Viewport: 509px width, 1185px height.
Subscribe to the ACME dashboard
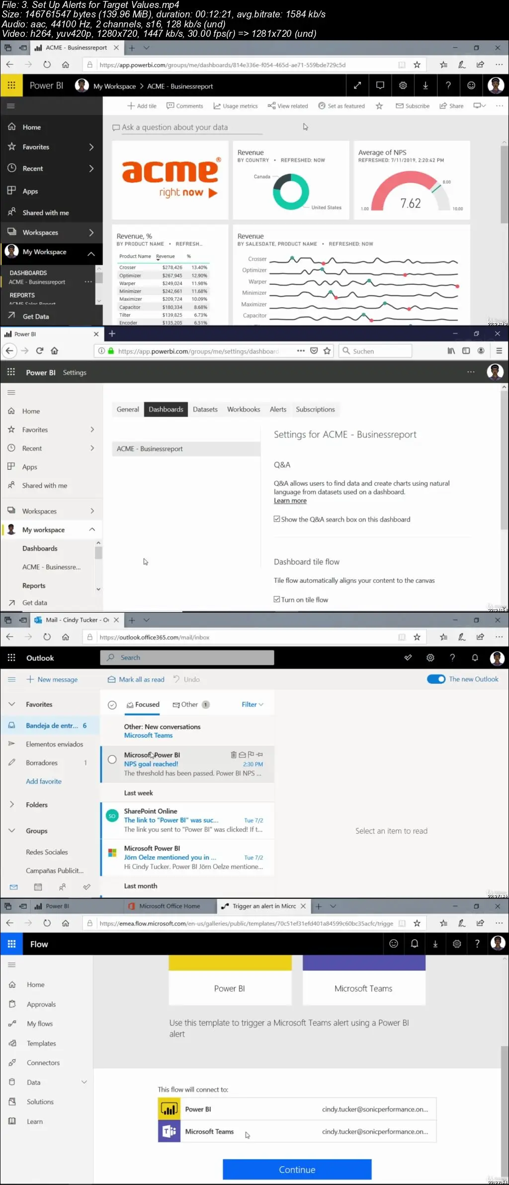[x=413, y=106]
